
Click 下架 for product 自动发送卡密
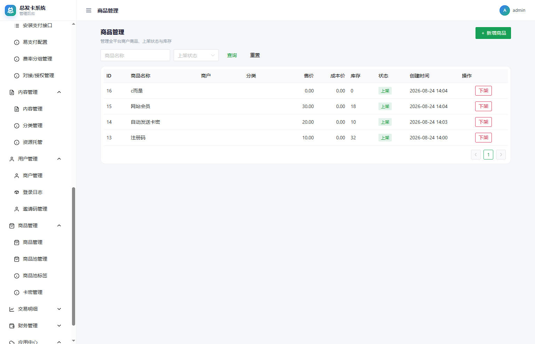484,122
